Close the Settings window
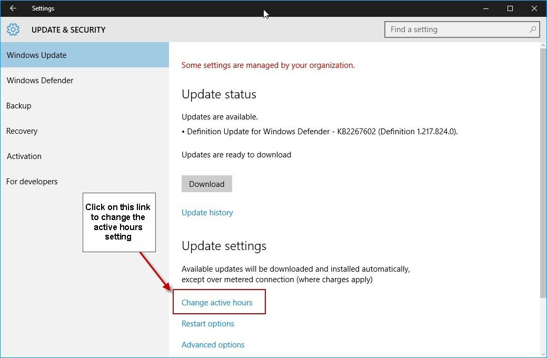This screenshot has width=547, height=358. point(534,8)
